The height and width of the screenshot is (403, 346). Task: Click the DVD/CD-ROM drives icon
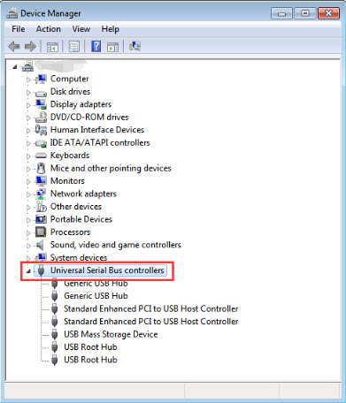tap(41, 118)
